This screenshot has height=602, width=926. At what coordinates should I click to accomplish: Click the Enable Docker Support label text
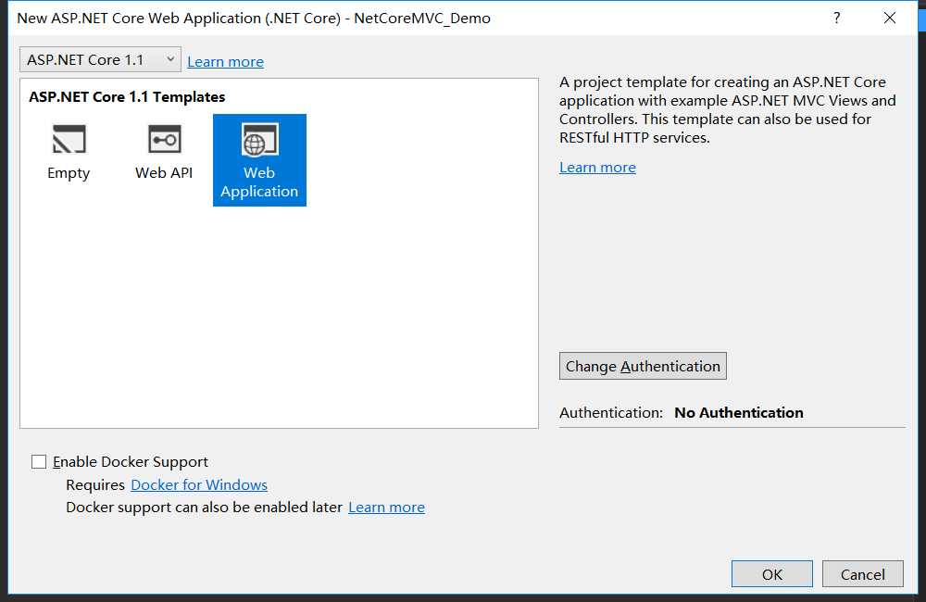(131, 462)
